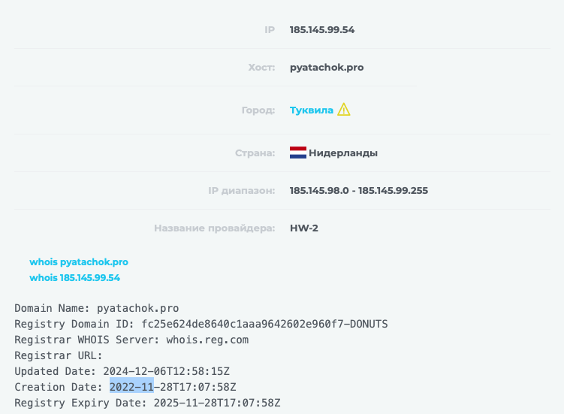The height and width of the screenshot is (414, 564).
Task: Click the whois.reg.com registrar server text
Action: [x=207, y=340]
